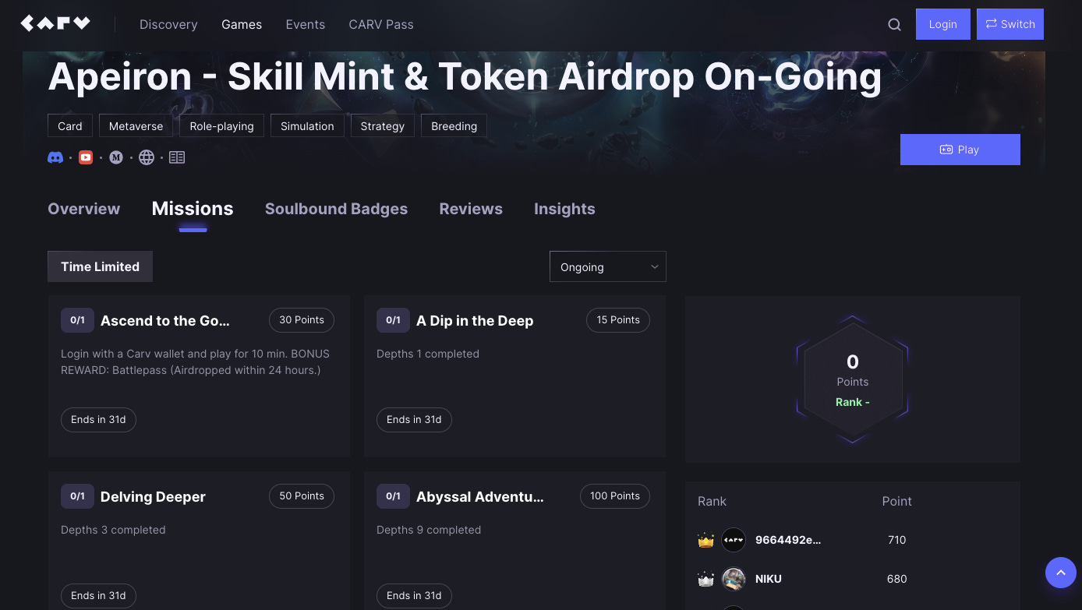
Task: Open the website globe icon
Action: coord(147,157)
